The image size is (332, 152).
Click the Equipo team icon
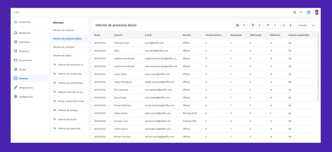click(x=15, y=70)
